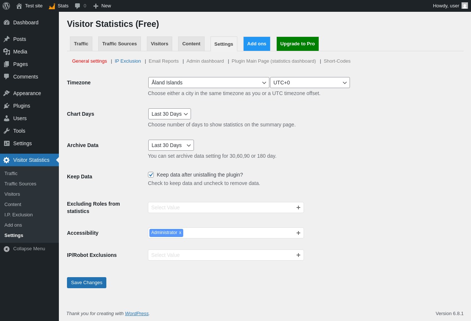
Task: Remove the Administrator tag with x
Action: pos(180,233)
